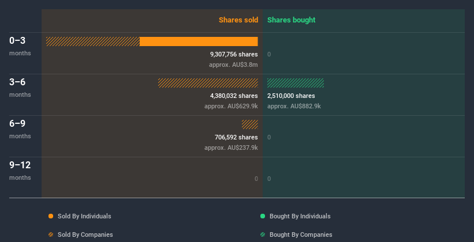The width and height of the screenshot is (474, 242).
Task: Click the 9,307,756 shares value
Action: [x=234, y=54]
